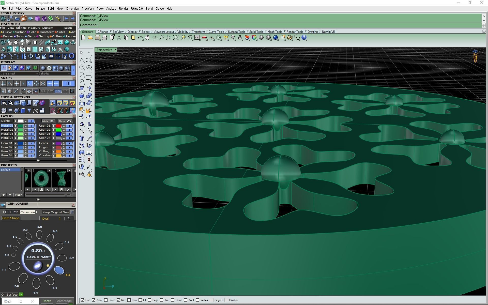This screenshot has width=488, height=305.
Task: Click the Help question mark icon
Action: 304,38
